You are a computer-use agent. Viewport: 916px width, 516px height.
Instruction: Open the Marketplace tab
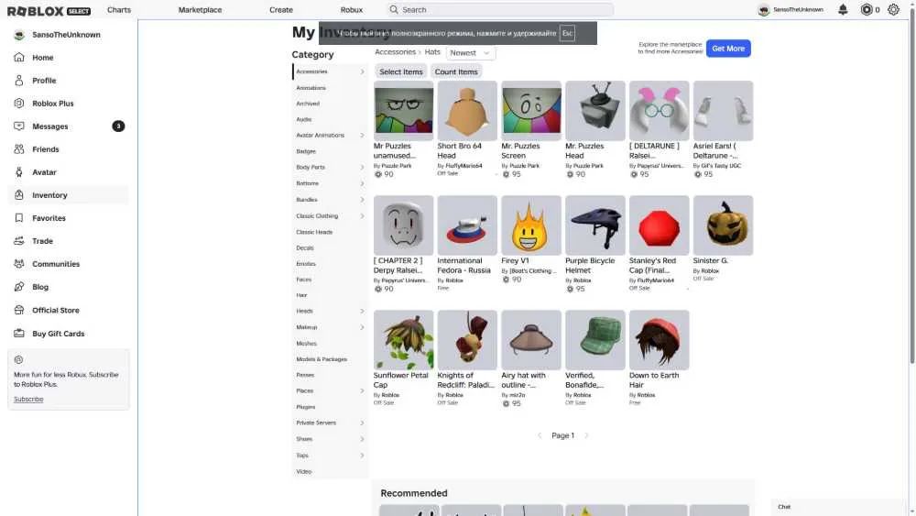pyautogui.click(x=200, y=10)
